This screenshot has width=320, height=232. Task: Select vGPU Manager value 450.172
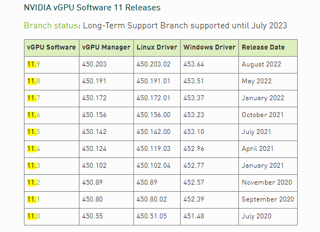coord(94,98)
